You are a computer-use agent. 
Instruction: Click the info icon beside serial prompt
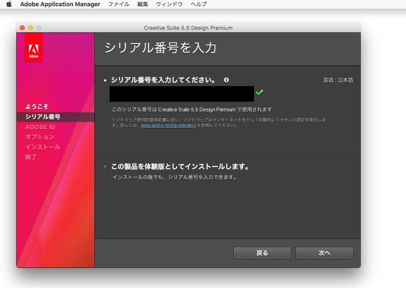tap(226, 80)
